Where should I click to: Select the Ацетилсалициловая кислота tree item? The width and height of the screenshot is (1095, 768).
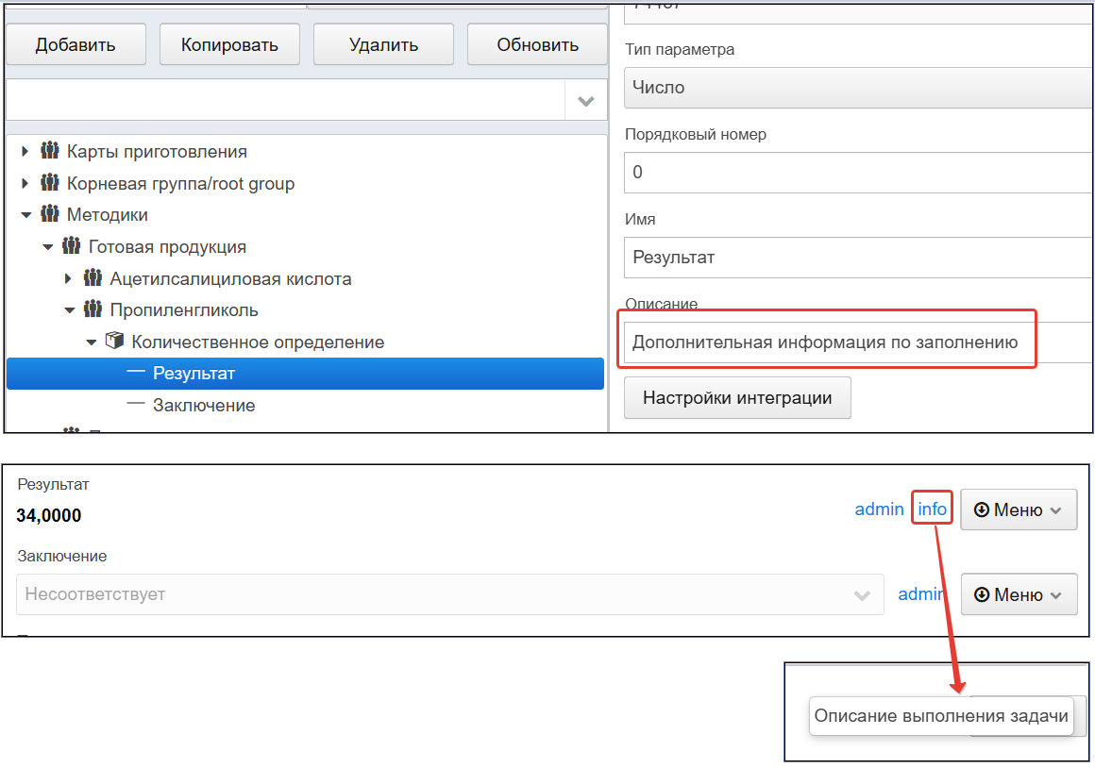coord(230,279)
